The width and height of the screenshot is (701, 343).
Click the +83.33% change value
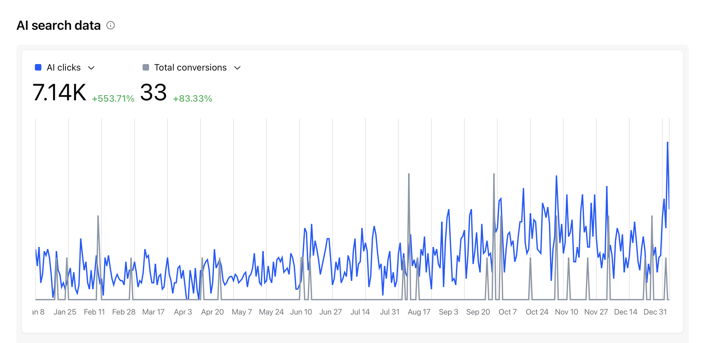[x=193, y=98]
